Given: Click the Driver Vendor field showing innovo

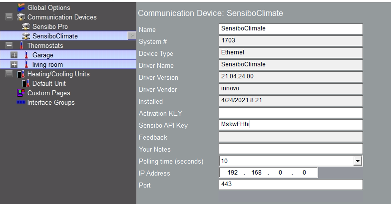Looking at the screenshot, I should pyautogui.click(x=291, y=89).
